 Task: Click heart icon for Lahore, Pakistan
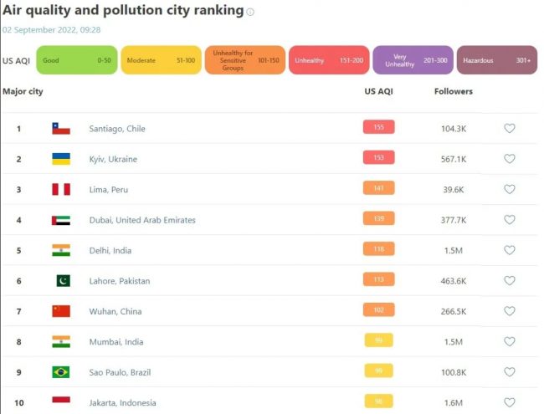coord(509,281)
